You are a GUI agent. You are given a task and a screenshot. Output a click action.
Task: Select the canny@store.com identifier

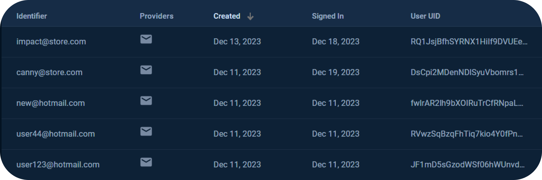point(49,72)
